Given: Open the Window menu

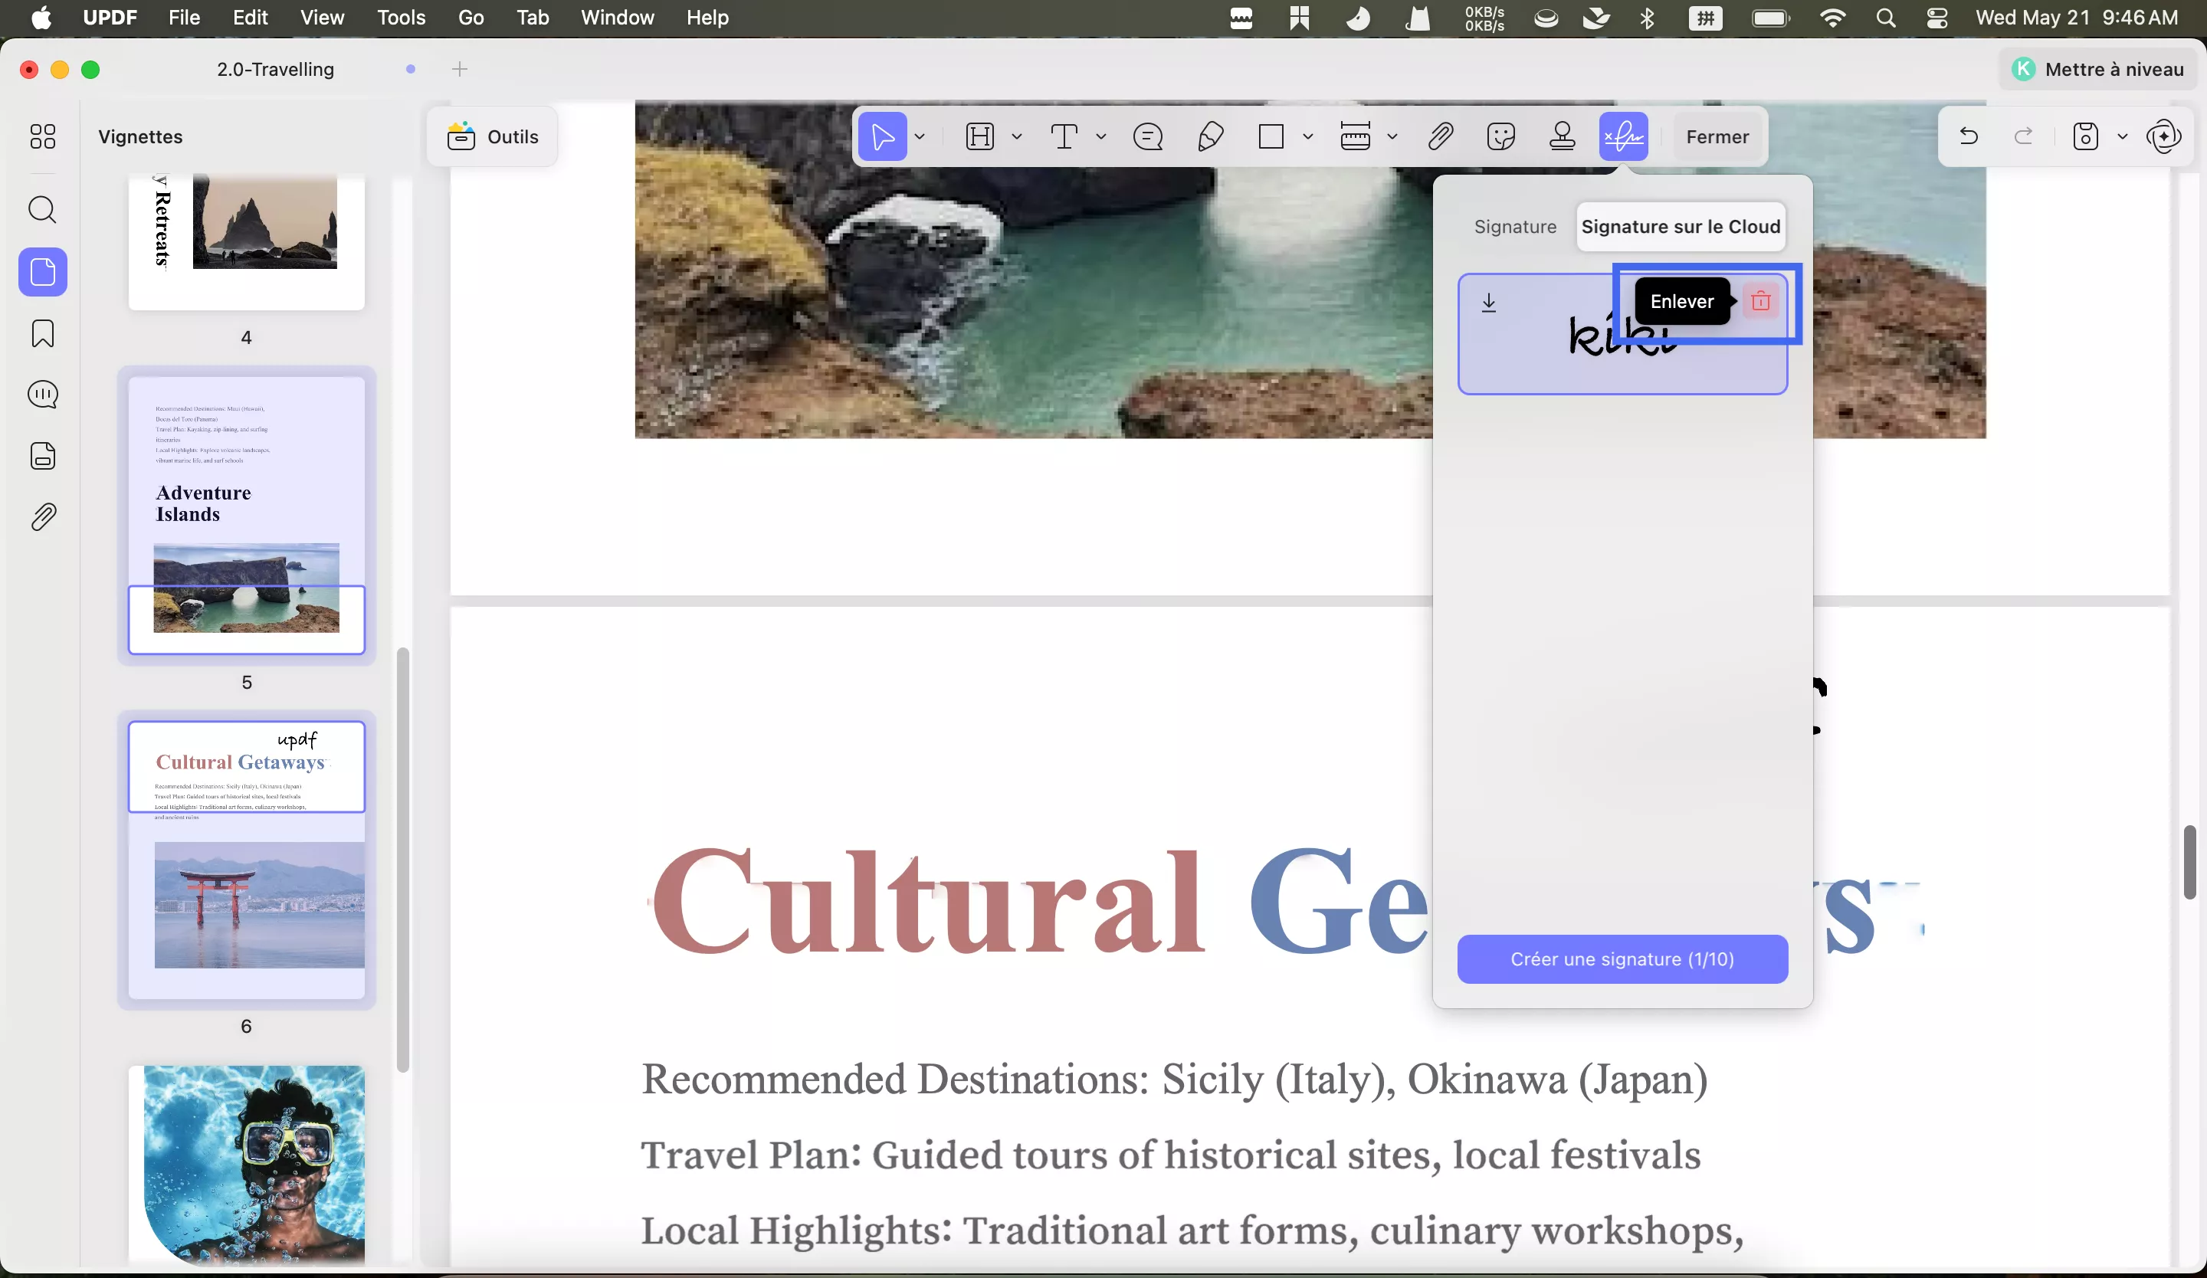Looking at the screenshot, I should coord(617,18).
